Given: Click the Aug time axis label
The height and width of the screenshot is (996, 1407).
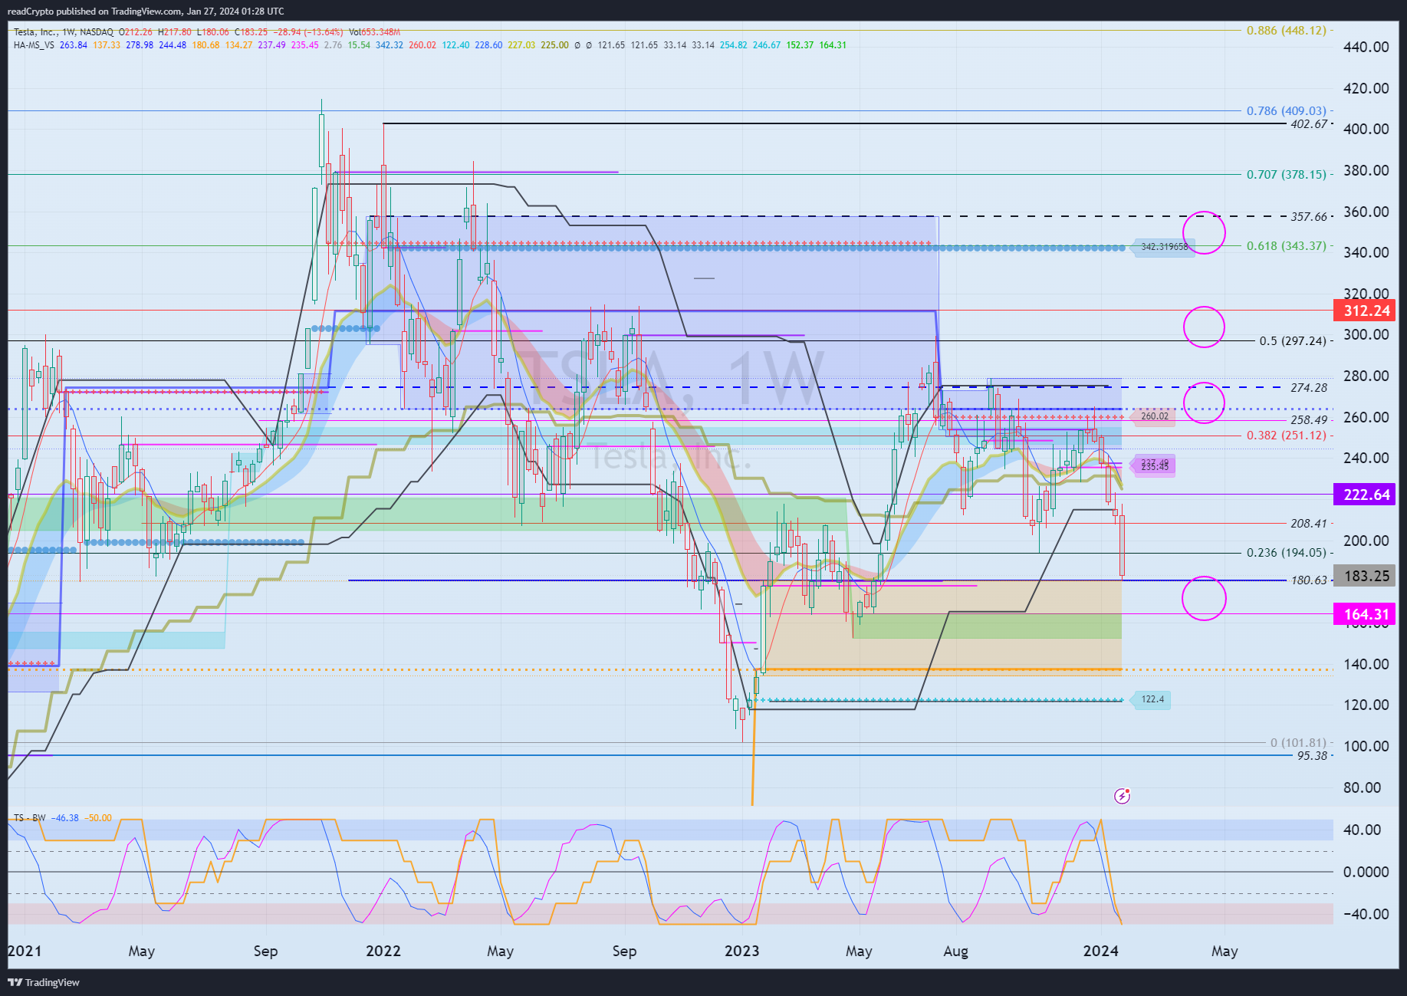Looking at the screenshot, I should 955,952.
